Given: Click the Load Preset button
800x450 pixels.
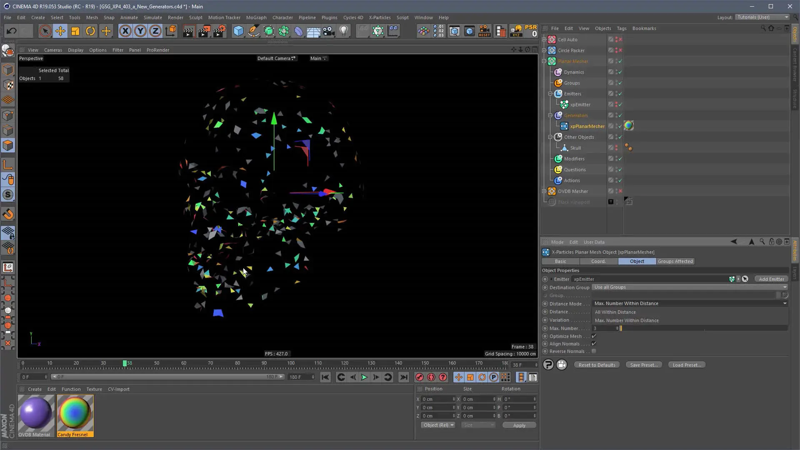Looking at the screenshot, I should click(687, 365).
